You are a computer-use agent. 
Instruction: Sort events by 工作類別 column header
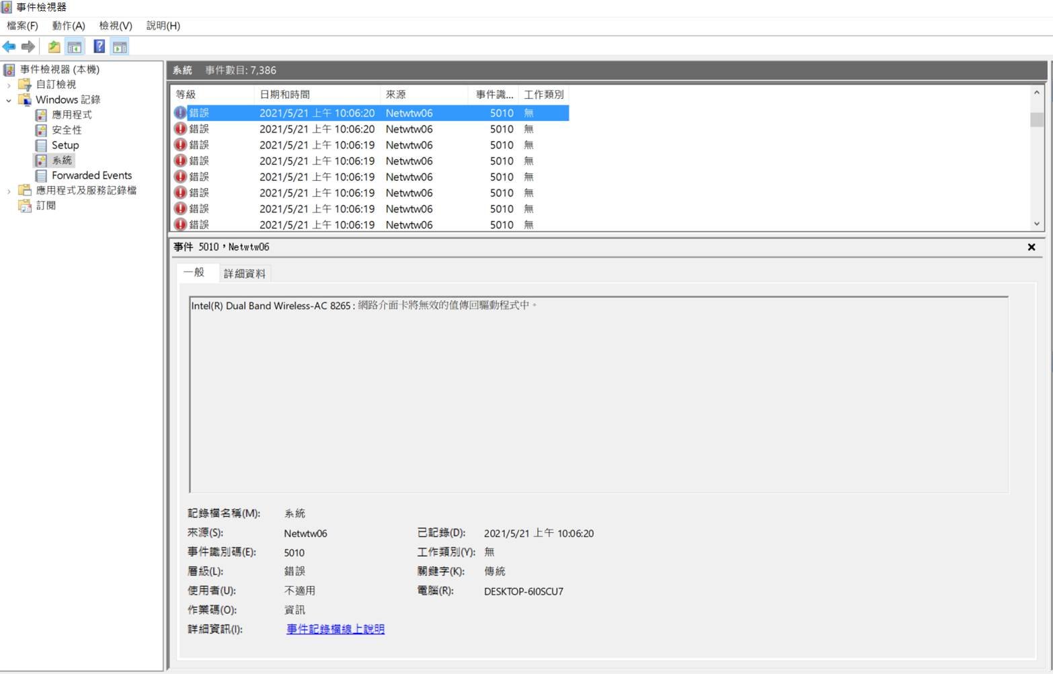click(x=544, y=95)
